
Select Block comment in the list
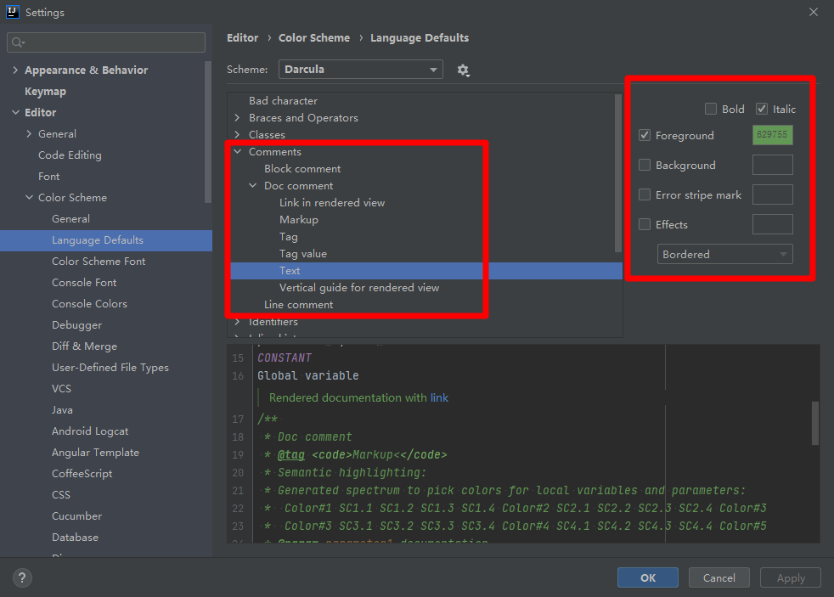[x=302, y=168]
